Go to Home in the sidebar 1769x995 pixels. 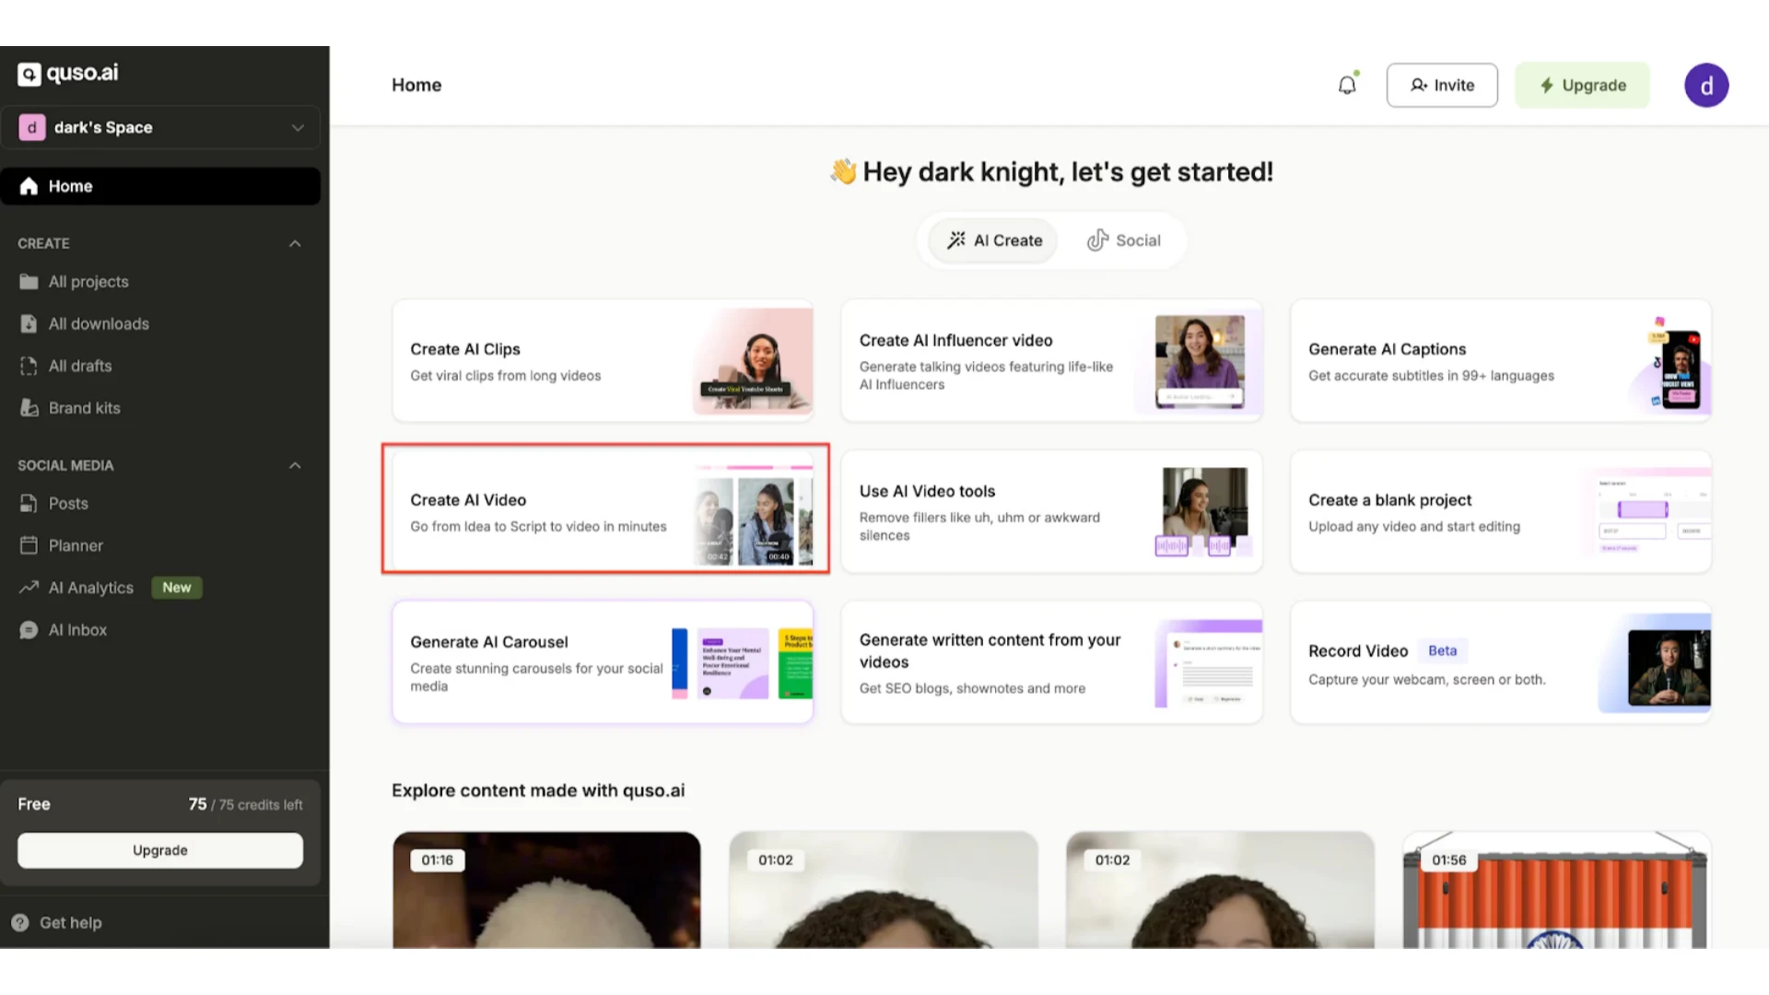(160, 186)
